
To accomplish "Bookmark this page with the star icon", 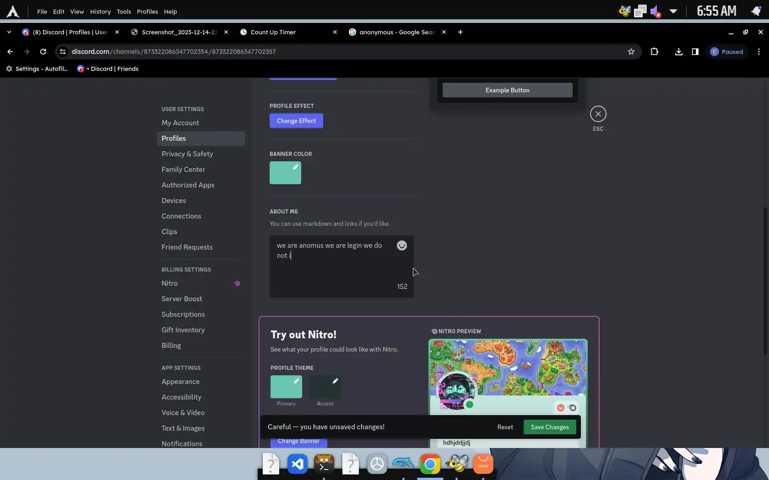I will [631, 52].
